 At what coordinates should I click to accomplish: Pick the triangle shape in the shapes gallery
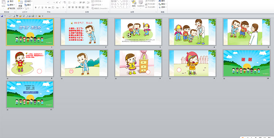point(115,4)
